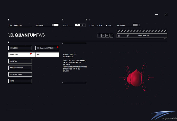Click the duplicate profile icon

click(119, 36)
